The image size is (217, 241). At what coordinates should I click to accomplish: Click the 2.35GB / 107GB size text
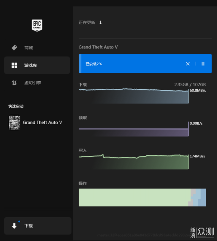190,85
